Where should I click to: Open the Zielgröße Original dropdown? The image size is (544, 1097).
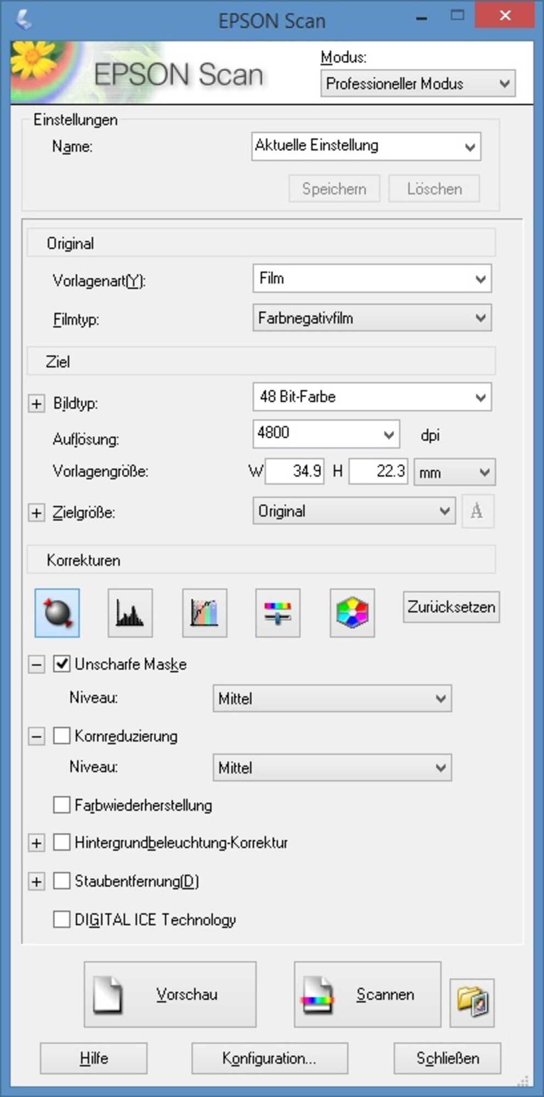tap(354, 511)
